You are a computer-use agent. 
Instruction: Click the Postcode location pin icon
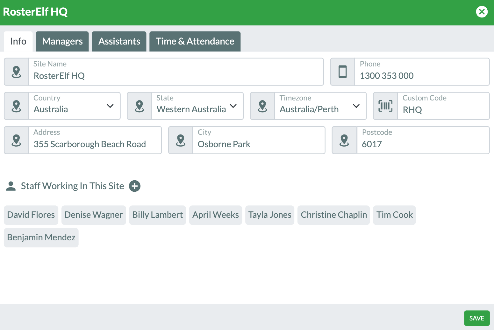pyautogui.click(x=344, y=140)
